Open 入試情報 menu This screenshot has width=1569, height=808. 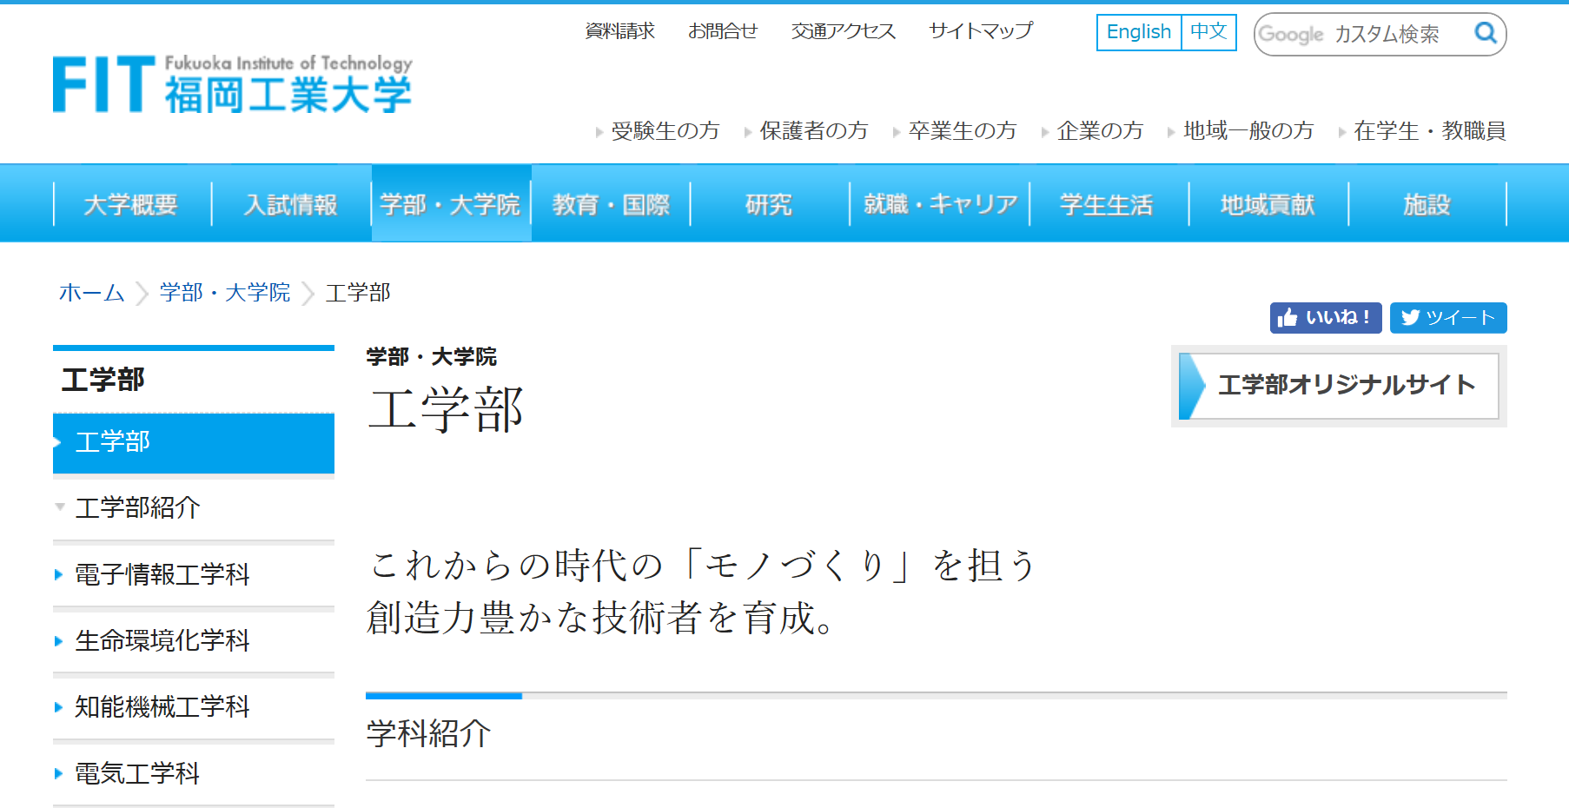click(291, 204)
